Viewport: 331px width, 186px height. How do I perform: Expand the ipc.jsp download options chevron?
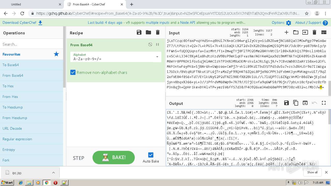[54, 173]
